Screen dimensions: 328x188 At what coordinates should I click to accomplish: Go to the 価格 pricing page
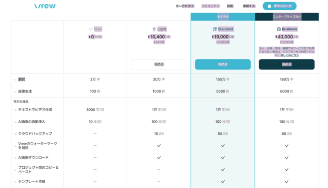click(230, 6)
